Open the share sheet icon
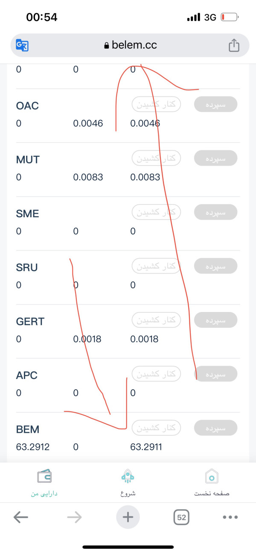This screenshot has height=554, width=256. pos(234,45)
